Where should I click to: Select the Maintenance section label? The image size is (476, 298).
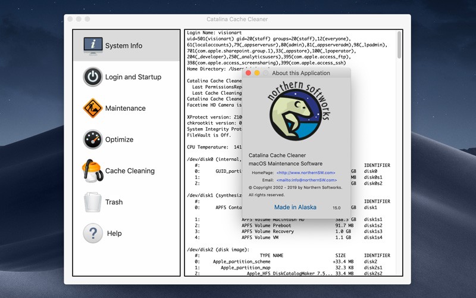coord(126,108)
